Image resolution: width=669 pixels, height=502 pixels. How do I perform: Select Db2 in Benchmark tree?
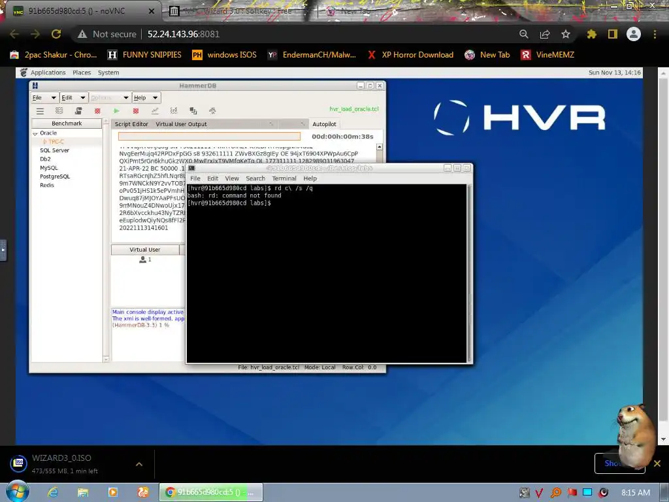(45, 159)
